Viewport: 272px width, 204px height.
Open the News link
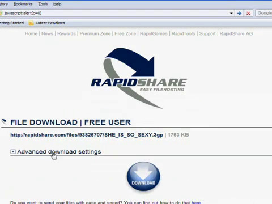47,33
